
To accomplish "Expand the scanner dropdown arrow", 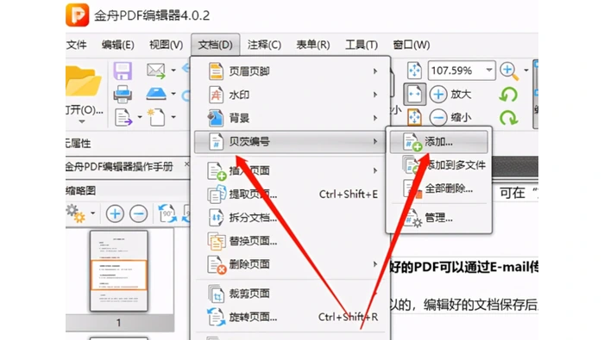I will tap(173, 93).
